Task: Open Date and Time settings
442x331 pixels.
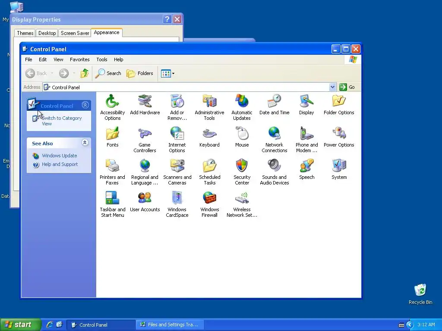Action: [x=274, y=105]
